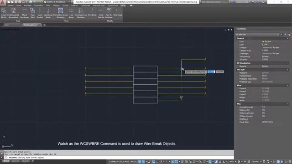Click the UCS icon in the drawing area
This screenshot has height=164, width=292.
pos(7,142)
